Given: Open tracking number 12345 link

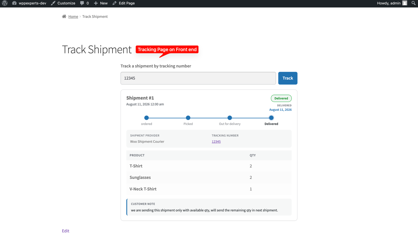Looking at the screenshot, I should click(216, 141).
